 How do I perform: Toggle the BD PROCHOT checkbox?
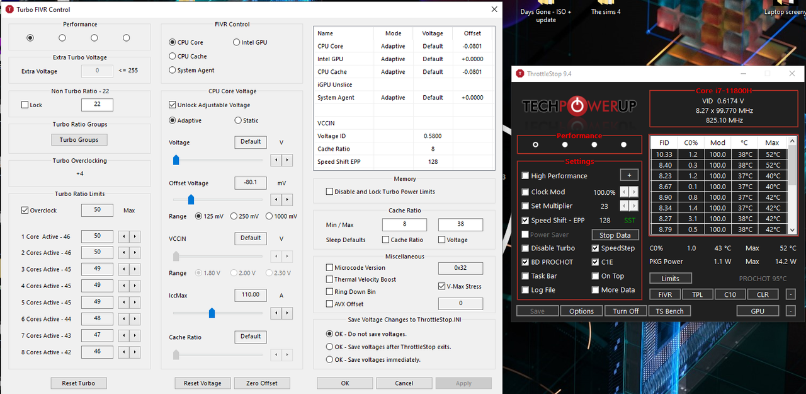pyautogui.click(x=525, y=262)
